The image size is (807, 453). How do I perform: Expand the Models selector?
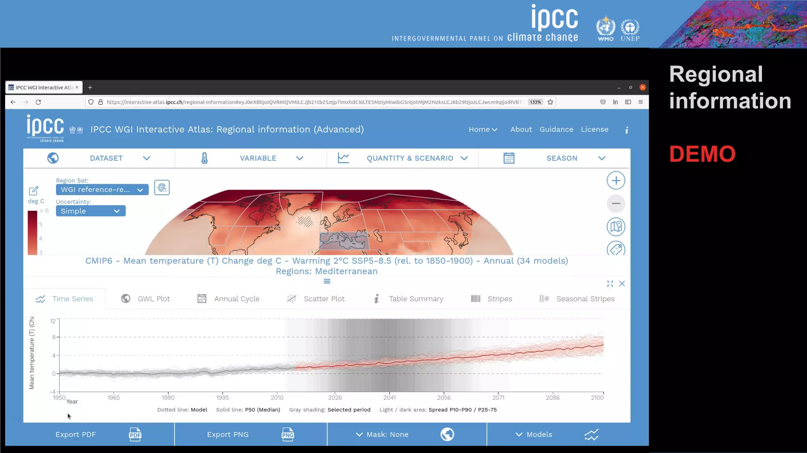point(534,435)
